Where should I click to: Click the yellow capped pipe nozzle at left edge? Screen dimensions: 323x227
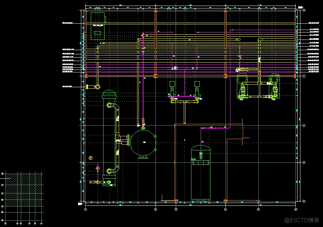[87, 86]
